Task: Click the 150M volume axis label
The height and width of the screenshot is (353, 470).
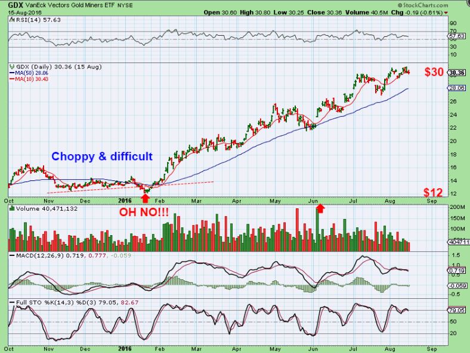Action: click(457, 218)
